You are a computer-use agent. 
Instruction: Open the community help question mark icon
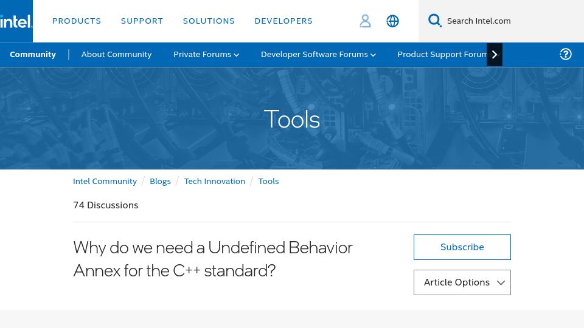tap(565, 54)
